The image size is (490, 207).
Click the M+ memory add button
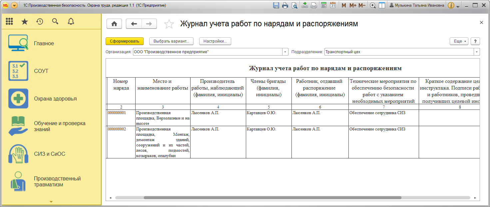click(x=353, y=5)
